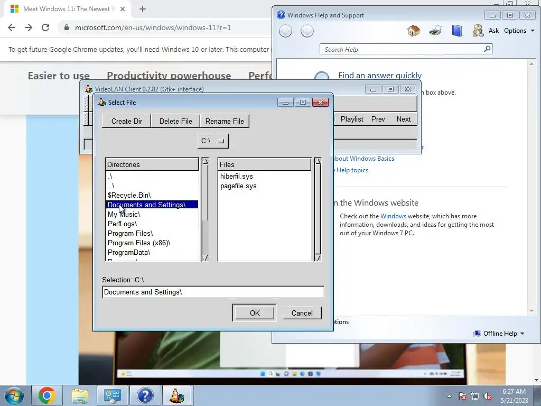
Task: Click the Create Dir button
Action: point(127,121)
